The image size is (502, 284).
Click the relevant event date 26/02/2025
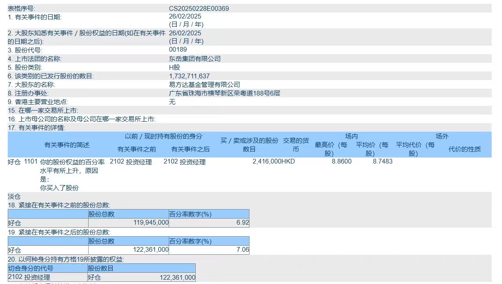(182, 16)
